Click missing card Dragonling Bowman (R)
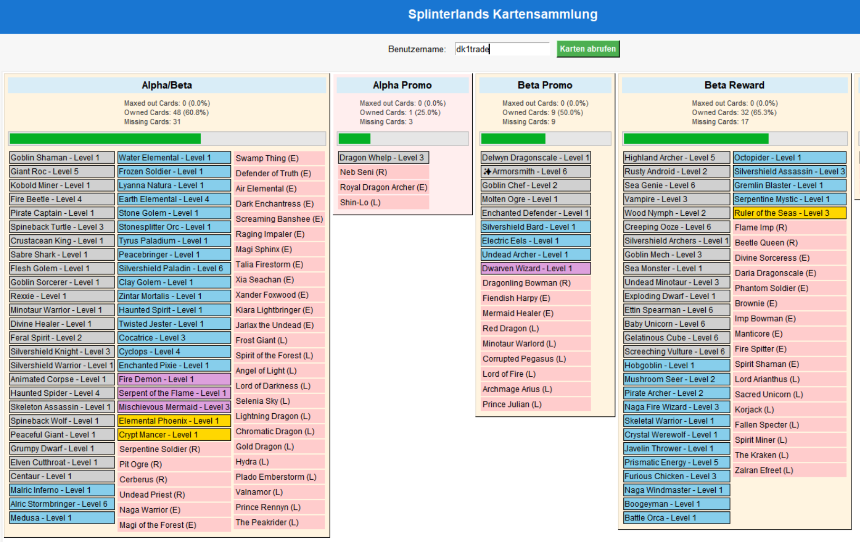Image resolution: width=860 pixels, height=542 pixels. (x=536, y=283)
